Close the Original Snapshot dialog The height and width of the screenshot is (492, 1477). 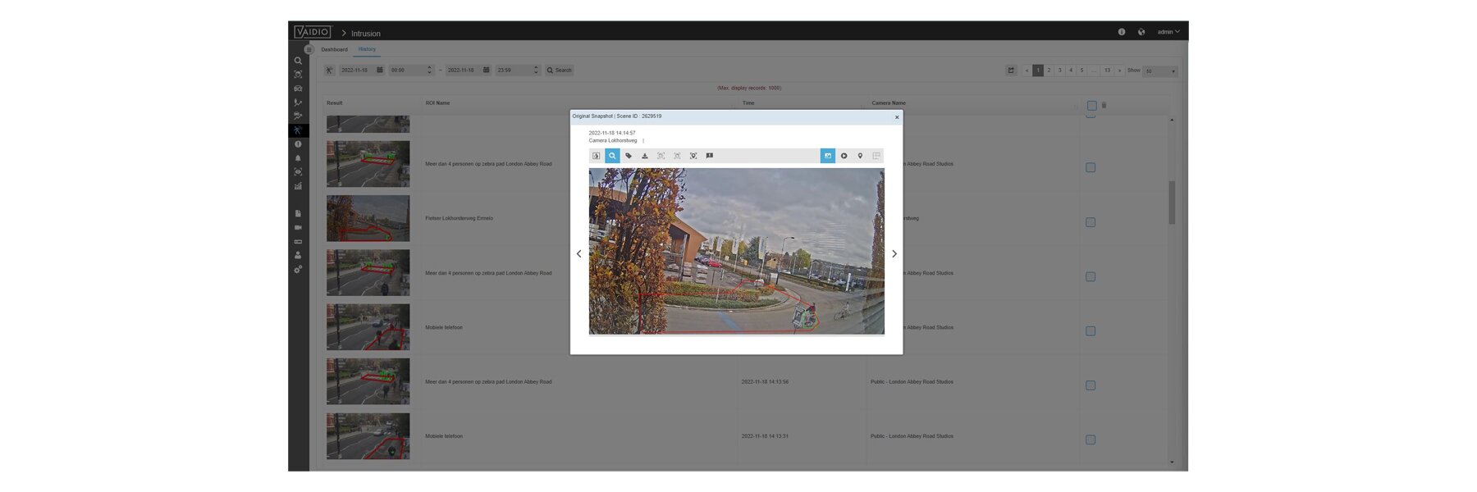(x=897, y=117)
